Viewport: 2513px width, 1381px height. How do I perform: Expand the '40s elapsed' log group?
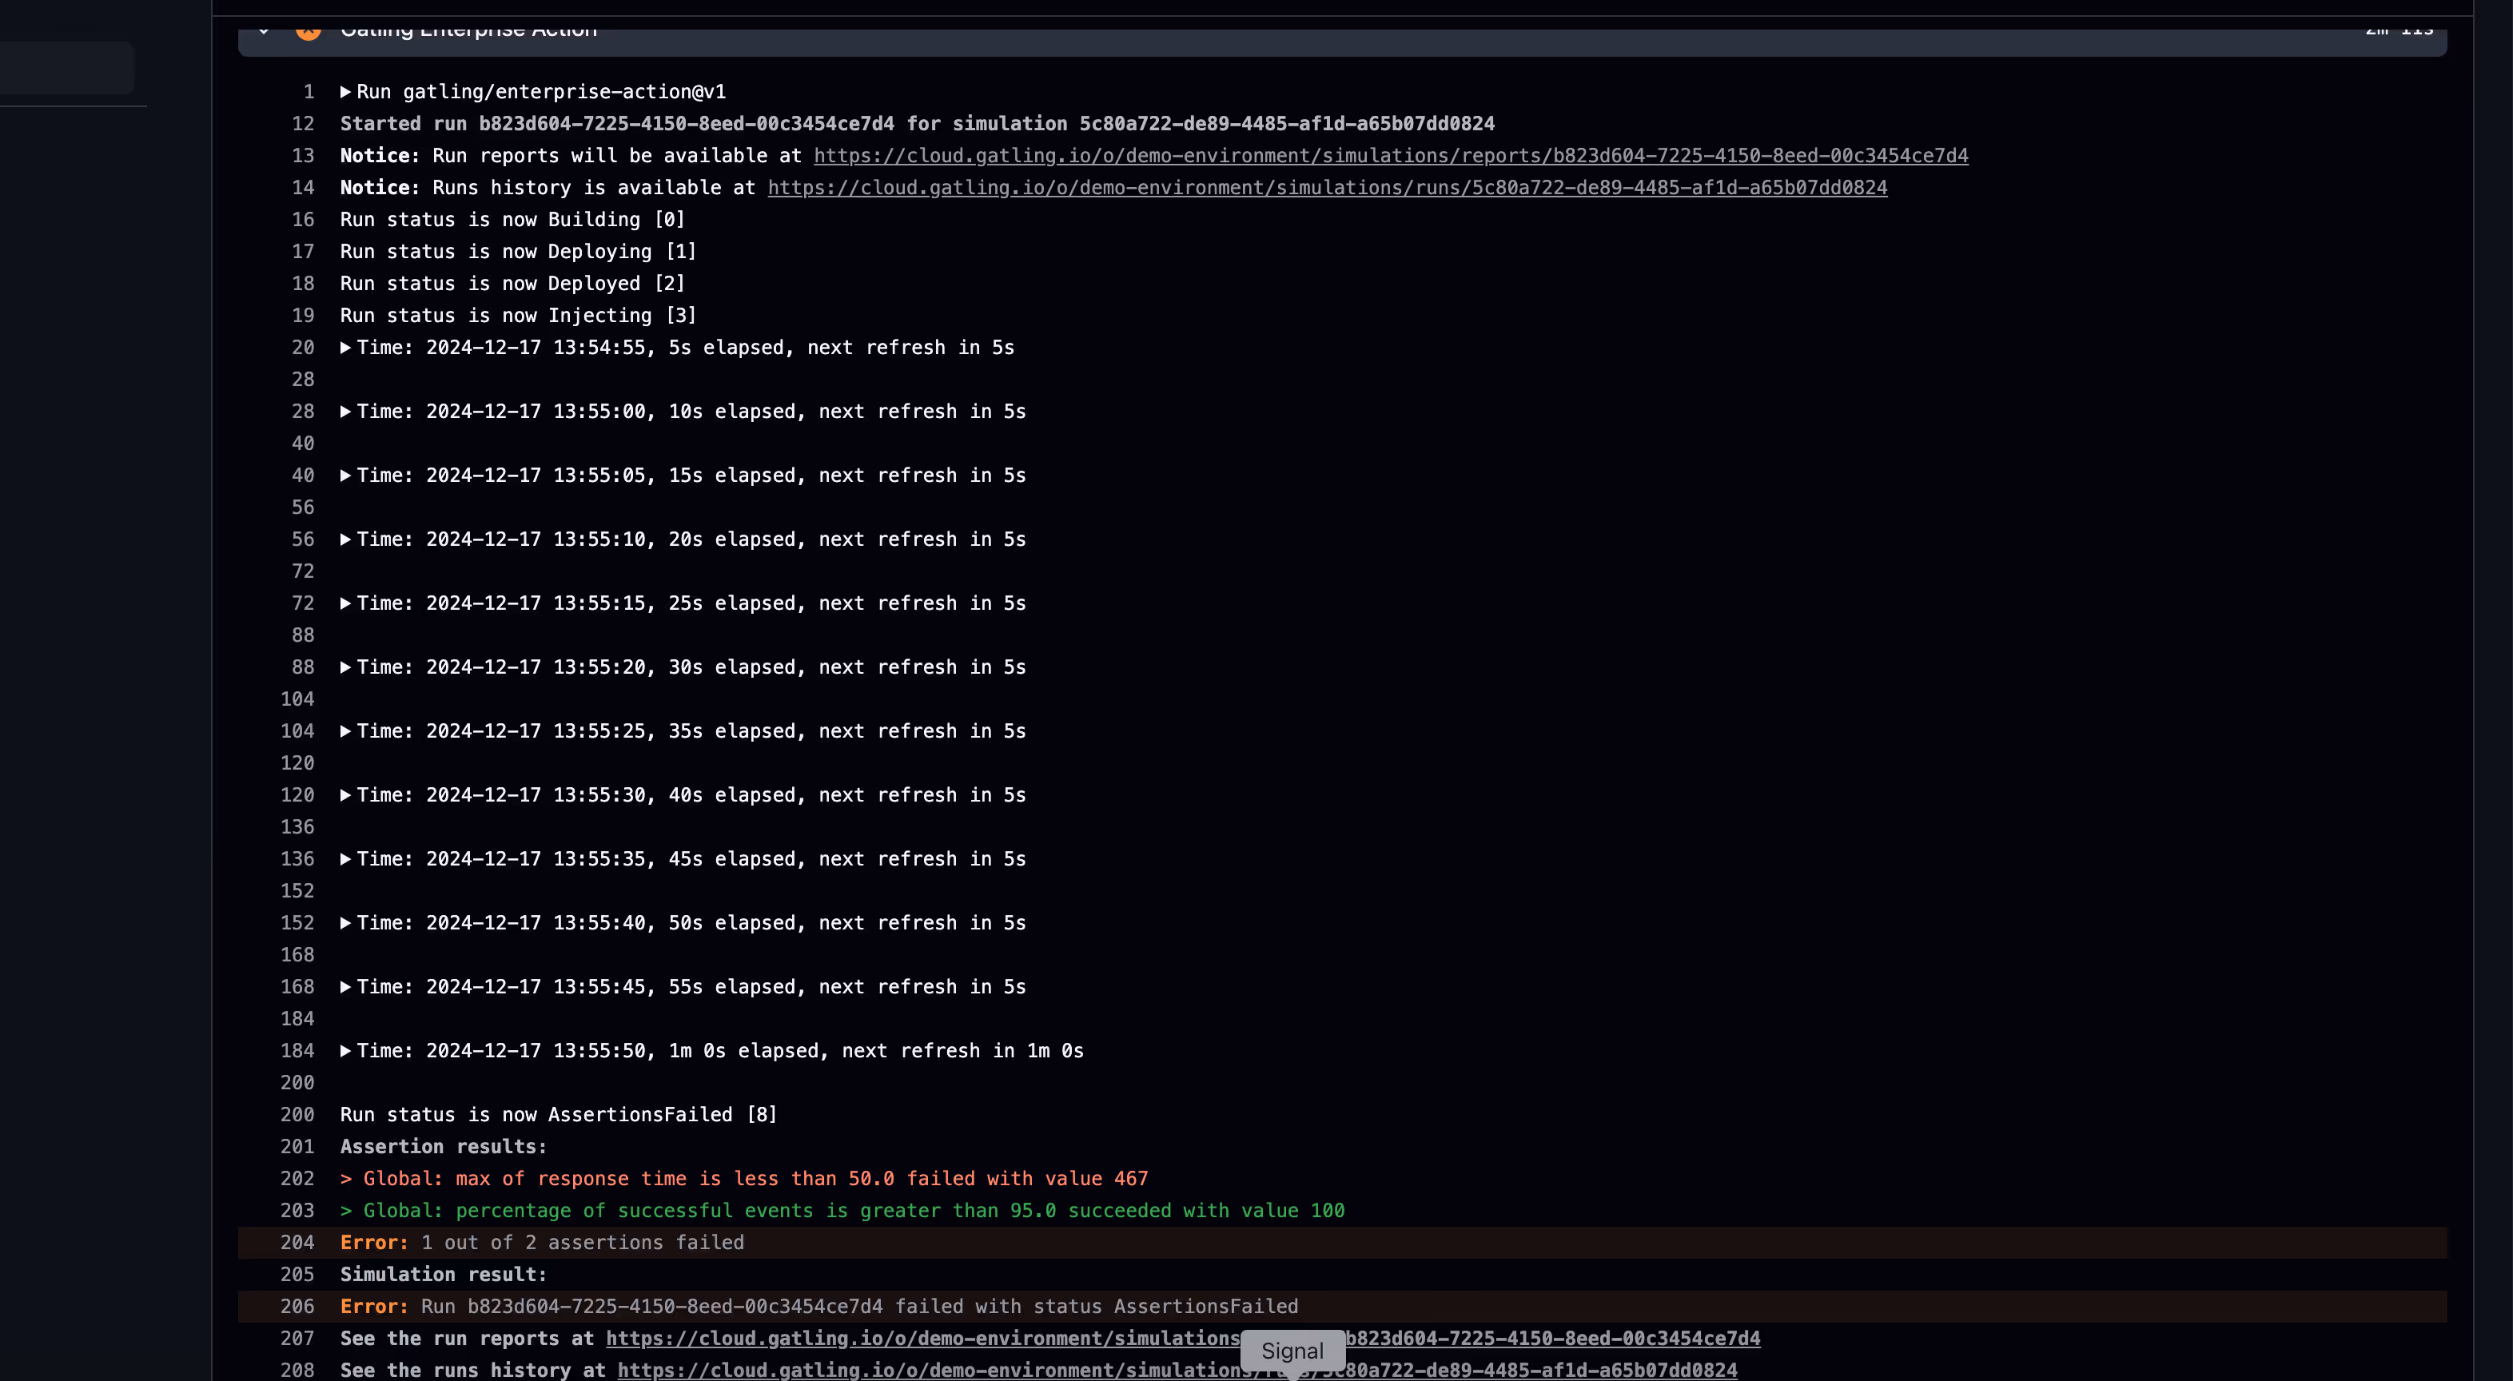tap(345, 795)
